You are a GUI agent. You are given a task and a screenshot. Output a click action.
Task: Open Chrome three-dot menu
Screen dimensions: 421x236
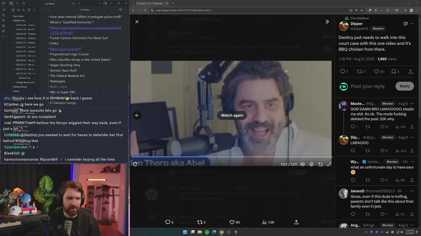click(x=417, y=10)
